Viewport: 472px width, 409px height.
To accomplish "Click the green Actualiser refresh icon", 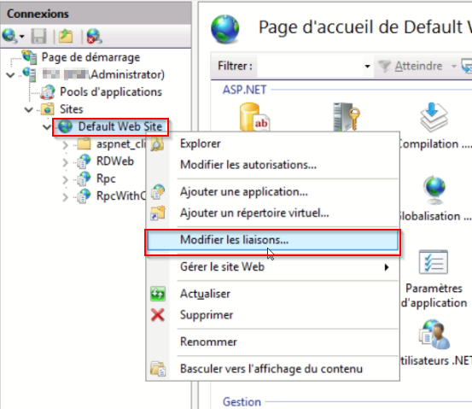I will click(x=158, y=294).
